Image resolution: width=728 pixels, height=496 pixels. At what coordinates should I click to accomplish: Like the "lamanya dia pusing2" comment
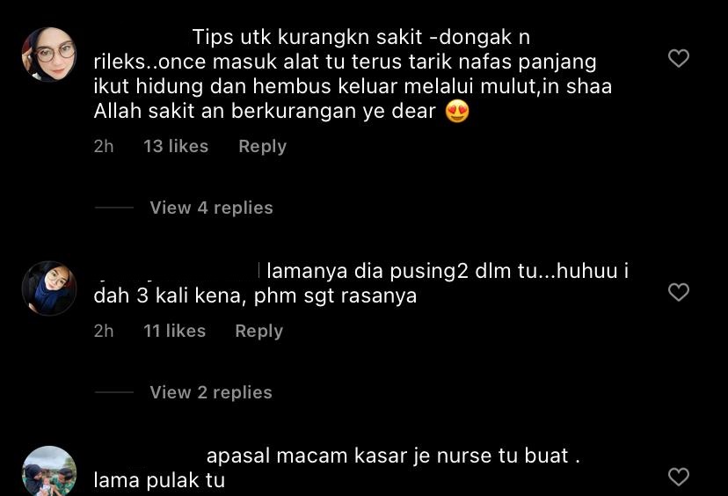pyautogui.click(x=678, y=292)
